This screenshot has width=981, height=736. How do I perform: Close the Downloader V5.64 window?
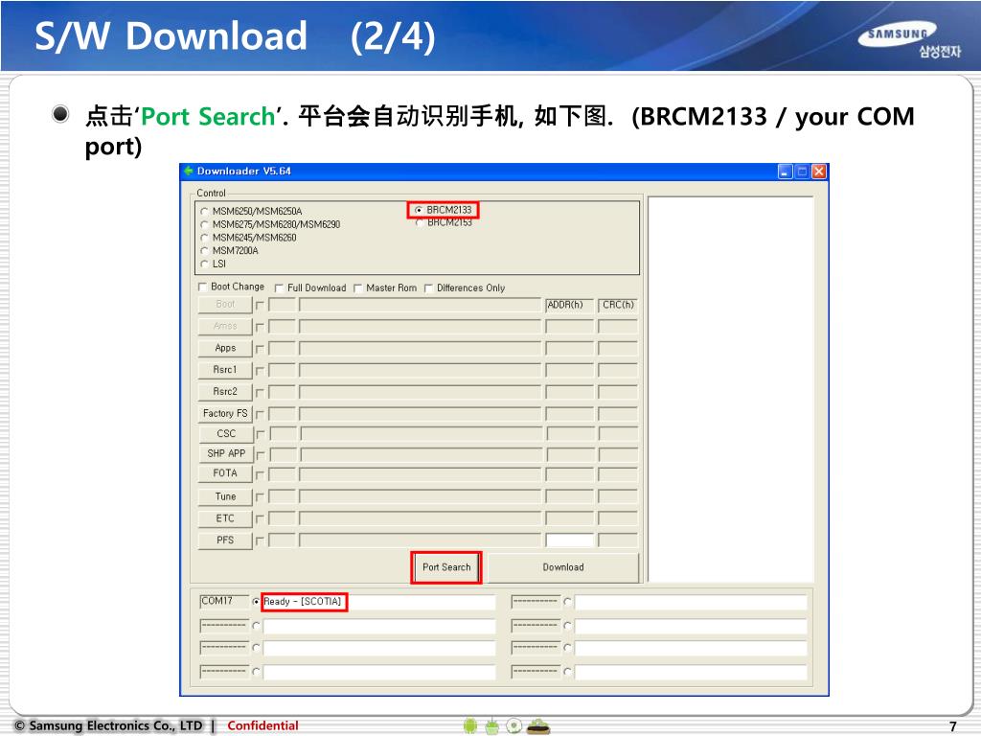pyautogui.click(x=819, y=172)
